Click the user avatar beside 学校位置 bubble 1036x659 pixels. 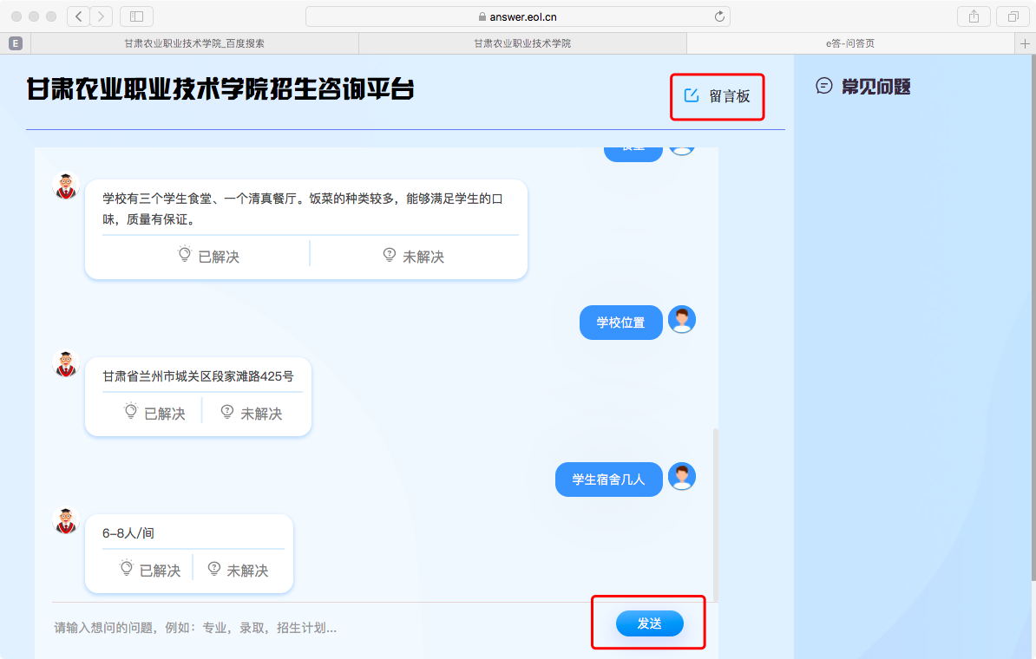pyautogui.click(x=682, y=319)
